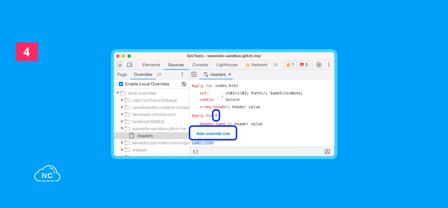Uncheck Enable Local Overrides
The image size is (448, 208).
[121, 84]
